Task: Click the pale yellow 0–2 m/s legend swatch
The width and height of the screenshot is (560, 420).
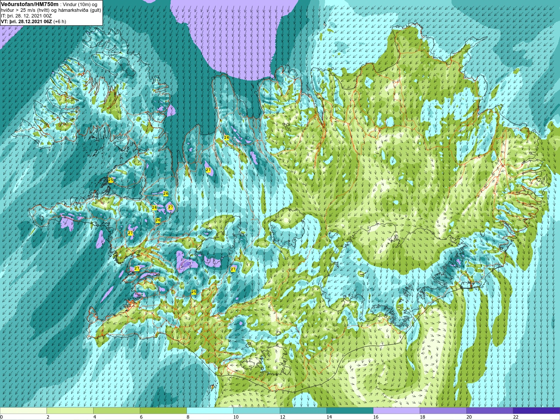Action: click(x=23, y=411)
